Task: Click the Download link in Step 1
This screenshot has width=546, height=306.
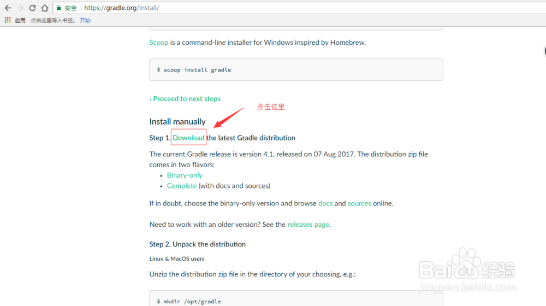Action: [x=188, y=138]
